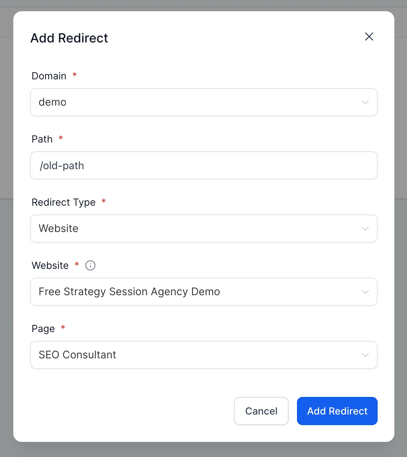Submit with the blue Add Redirect button
Screen dimensions: 407x457
[x=337, y=411]
